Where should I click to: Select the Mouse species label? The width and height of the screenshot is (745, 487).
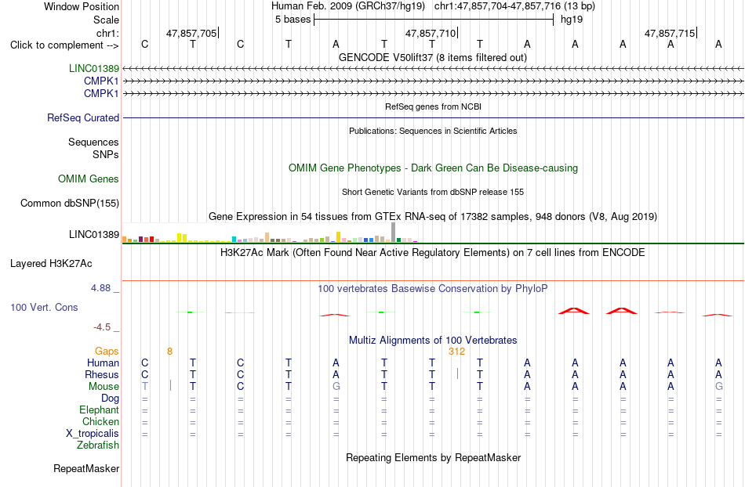click(104, 387)
